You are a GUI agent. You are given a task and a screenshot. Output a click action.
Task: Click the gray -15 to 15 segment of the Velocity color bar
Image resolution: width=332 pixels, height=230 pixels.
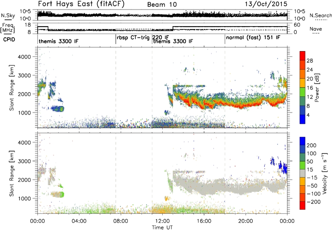coord(303,174)
